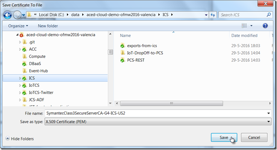Open recent locations dropdown beside Forward arrow

(x=24, y=15)
